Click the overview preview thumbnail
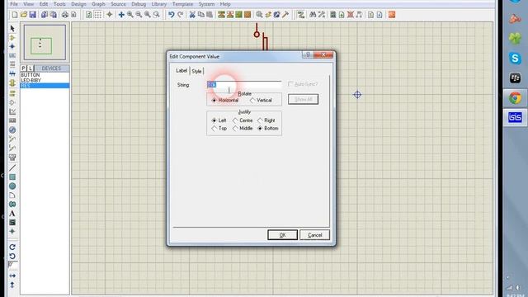Image resolution: width=528 pixels, height=297 pixels. point(45,42)
